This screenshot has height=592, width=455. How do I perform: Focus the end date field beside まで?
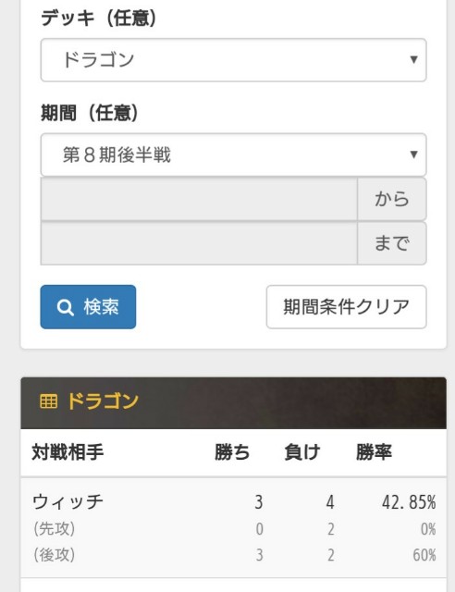(x=199, y=243)
